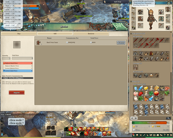Screen dimensions: 173x138
Task: Click the inventory search magnifier icon
Action: (168, 118)
